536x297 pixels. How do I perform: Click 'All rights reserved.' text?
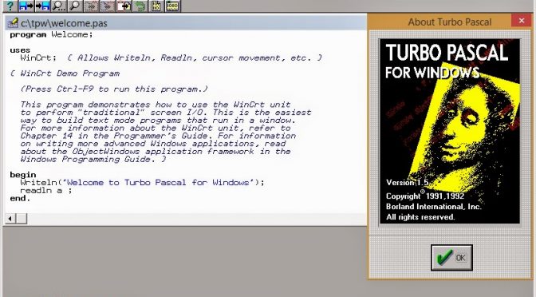[420, 217]
